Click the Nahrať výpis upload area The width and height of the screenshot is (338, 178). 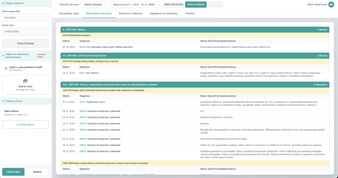[26, 85]
